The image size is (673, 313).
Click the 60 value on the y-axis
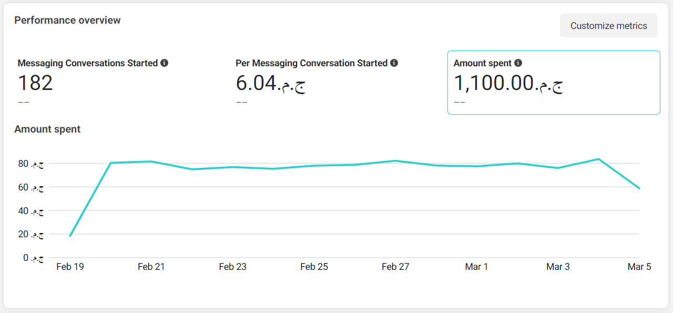[30, 187]
